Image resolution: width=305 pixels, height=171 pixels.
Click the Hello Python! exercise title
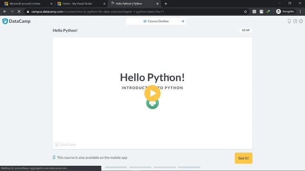[x=65, y=30]
